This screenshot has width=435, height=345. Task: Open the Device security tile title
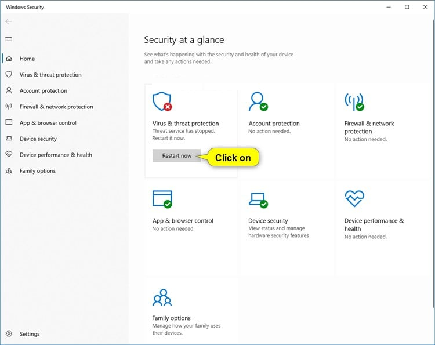(x=268, y=221)
